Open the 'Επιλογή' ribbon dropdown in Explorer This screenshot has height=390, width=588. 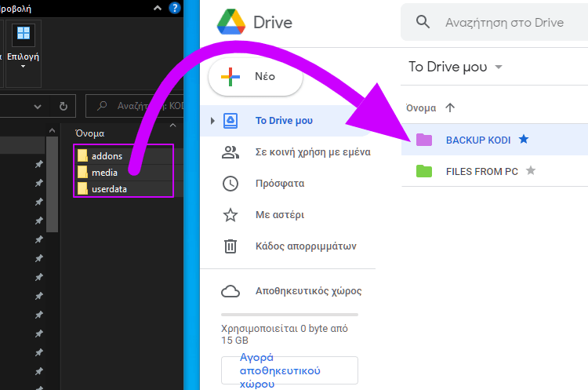(24, 53)
